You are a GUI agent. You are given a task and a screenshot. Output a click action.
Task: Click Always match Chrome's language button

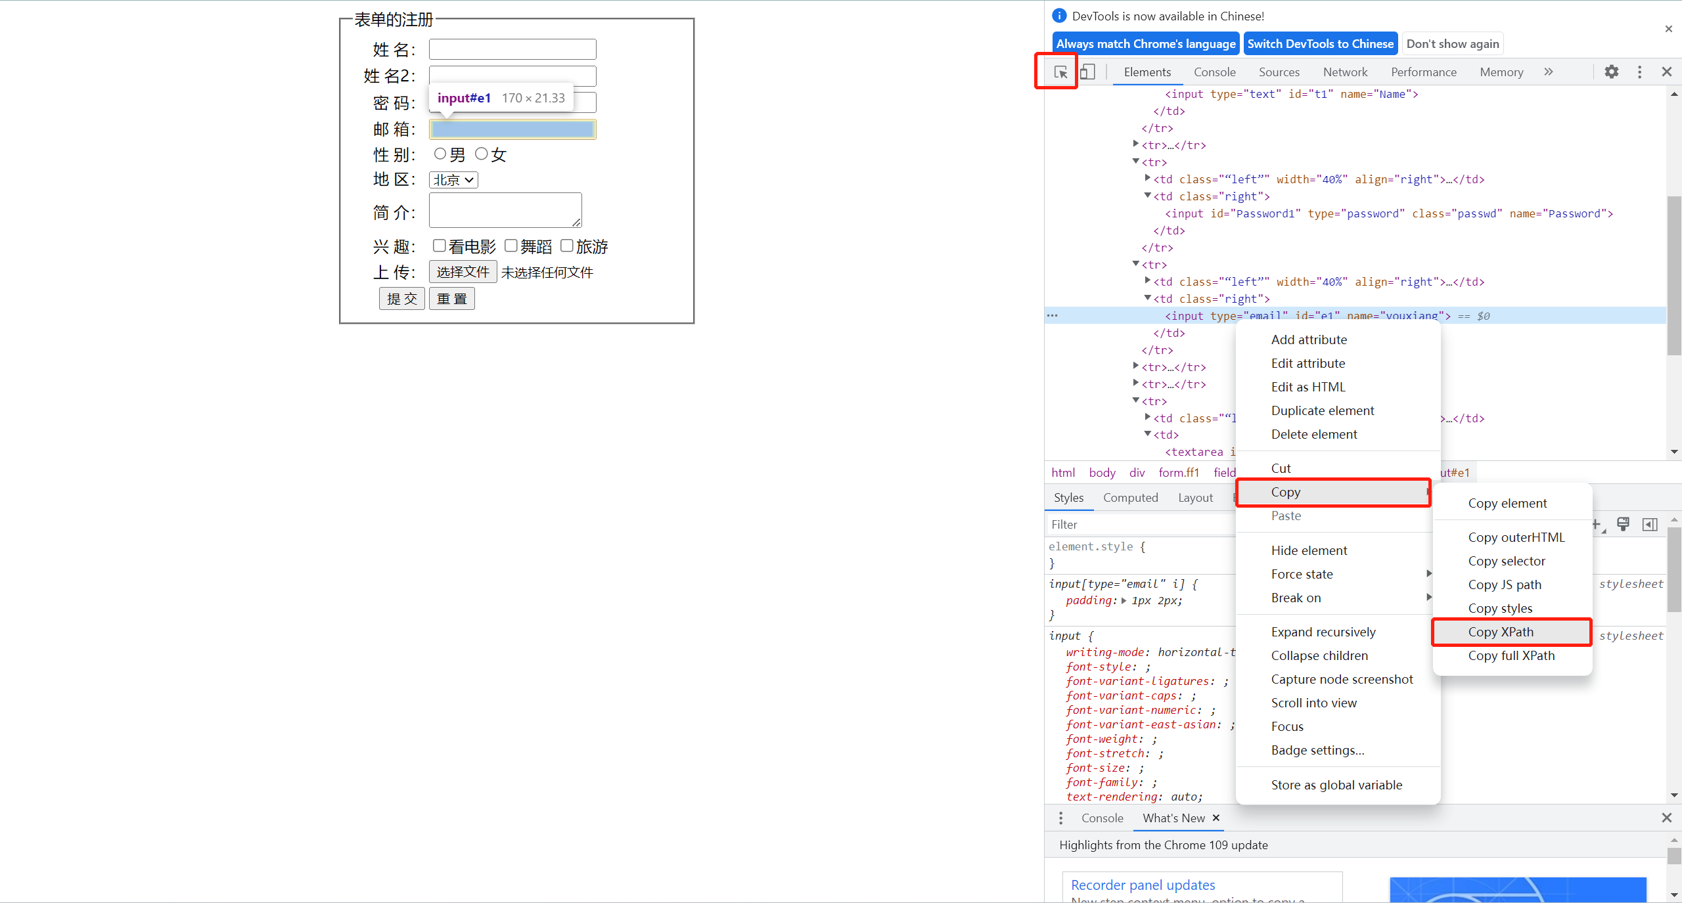pos(1146,44)
